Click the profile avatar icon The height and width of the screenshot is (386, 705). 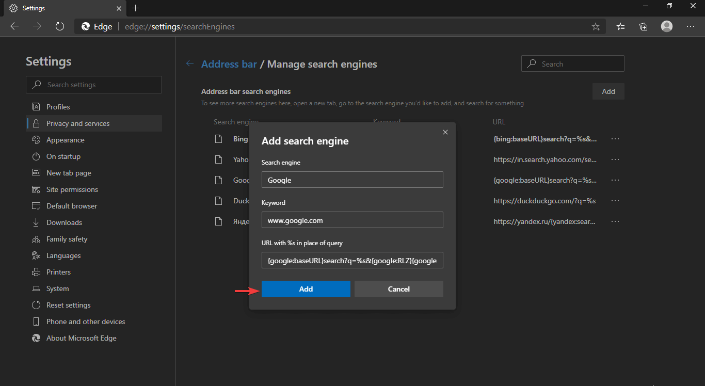point(666,26)
